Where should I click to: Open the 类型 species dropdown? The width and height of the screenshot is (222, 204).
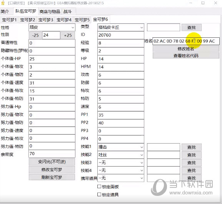pyautogui.click(x=121, y=27)
